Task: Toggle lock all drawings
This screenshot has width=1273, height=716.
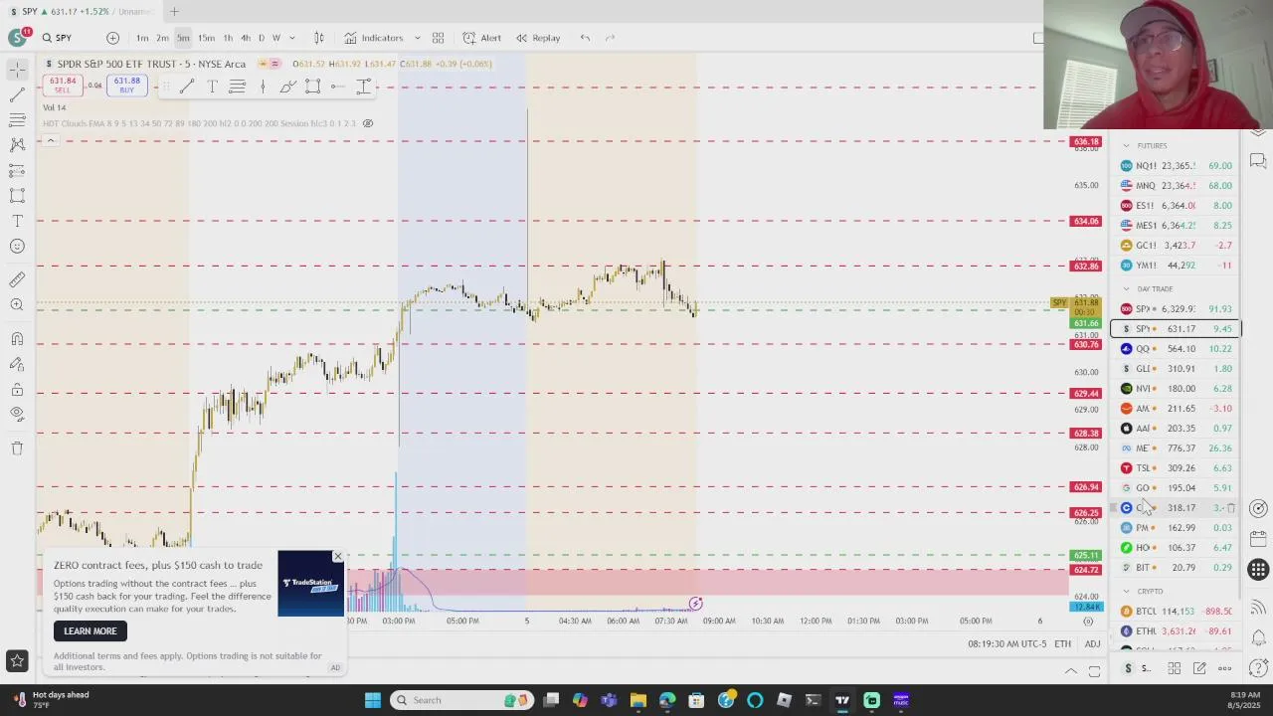Action: point(17,390)
